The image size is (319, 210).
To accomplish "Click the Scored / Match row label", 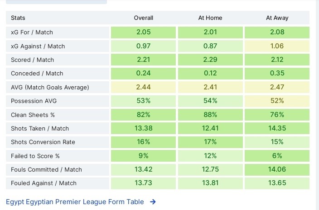I will (32, 60).
